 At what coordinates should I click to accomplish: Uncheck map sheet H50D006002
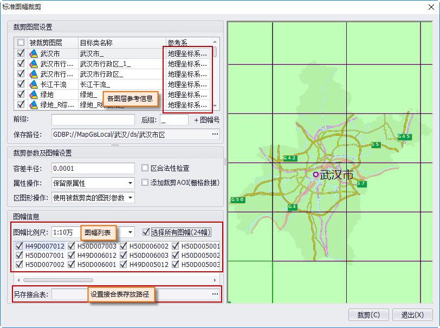tap(123, 246)
